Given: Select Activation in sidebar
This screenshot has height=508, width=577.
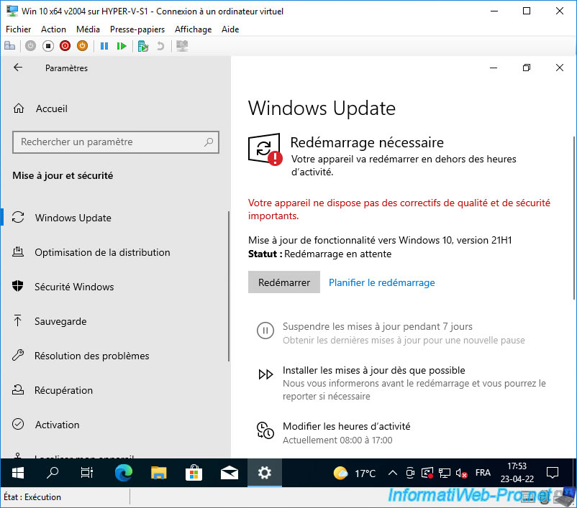Looking at the screenshot, I should (115, 425).
